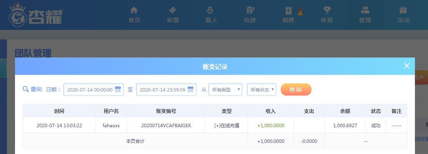Open calendar picker for start date
The image size is (428, 154).
(x=118, y=89)
